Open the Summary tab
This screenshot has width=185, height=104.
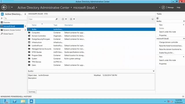[32, 92]
